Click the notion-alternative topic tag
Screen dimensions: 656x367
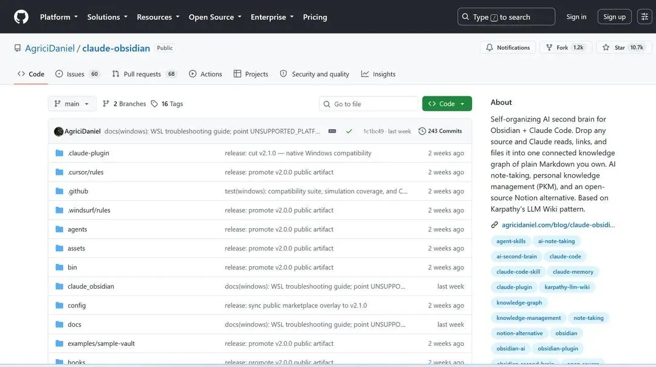pyautogui.click(x=519, y=333)
